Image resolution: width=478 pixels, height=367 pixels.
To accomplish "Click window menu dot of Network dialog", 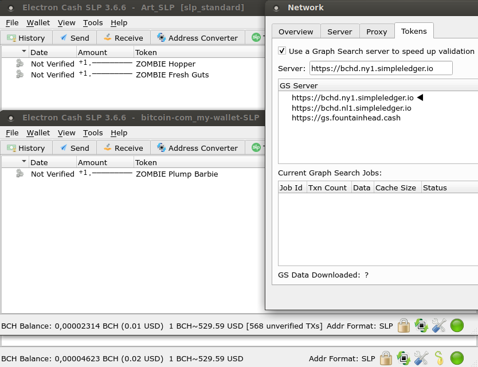I will (276, 8).
